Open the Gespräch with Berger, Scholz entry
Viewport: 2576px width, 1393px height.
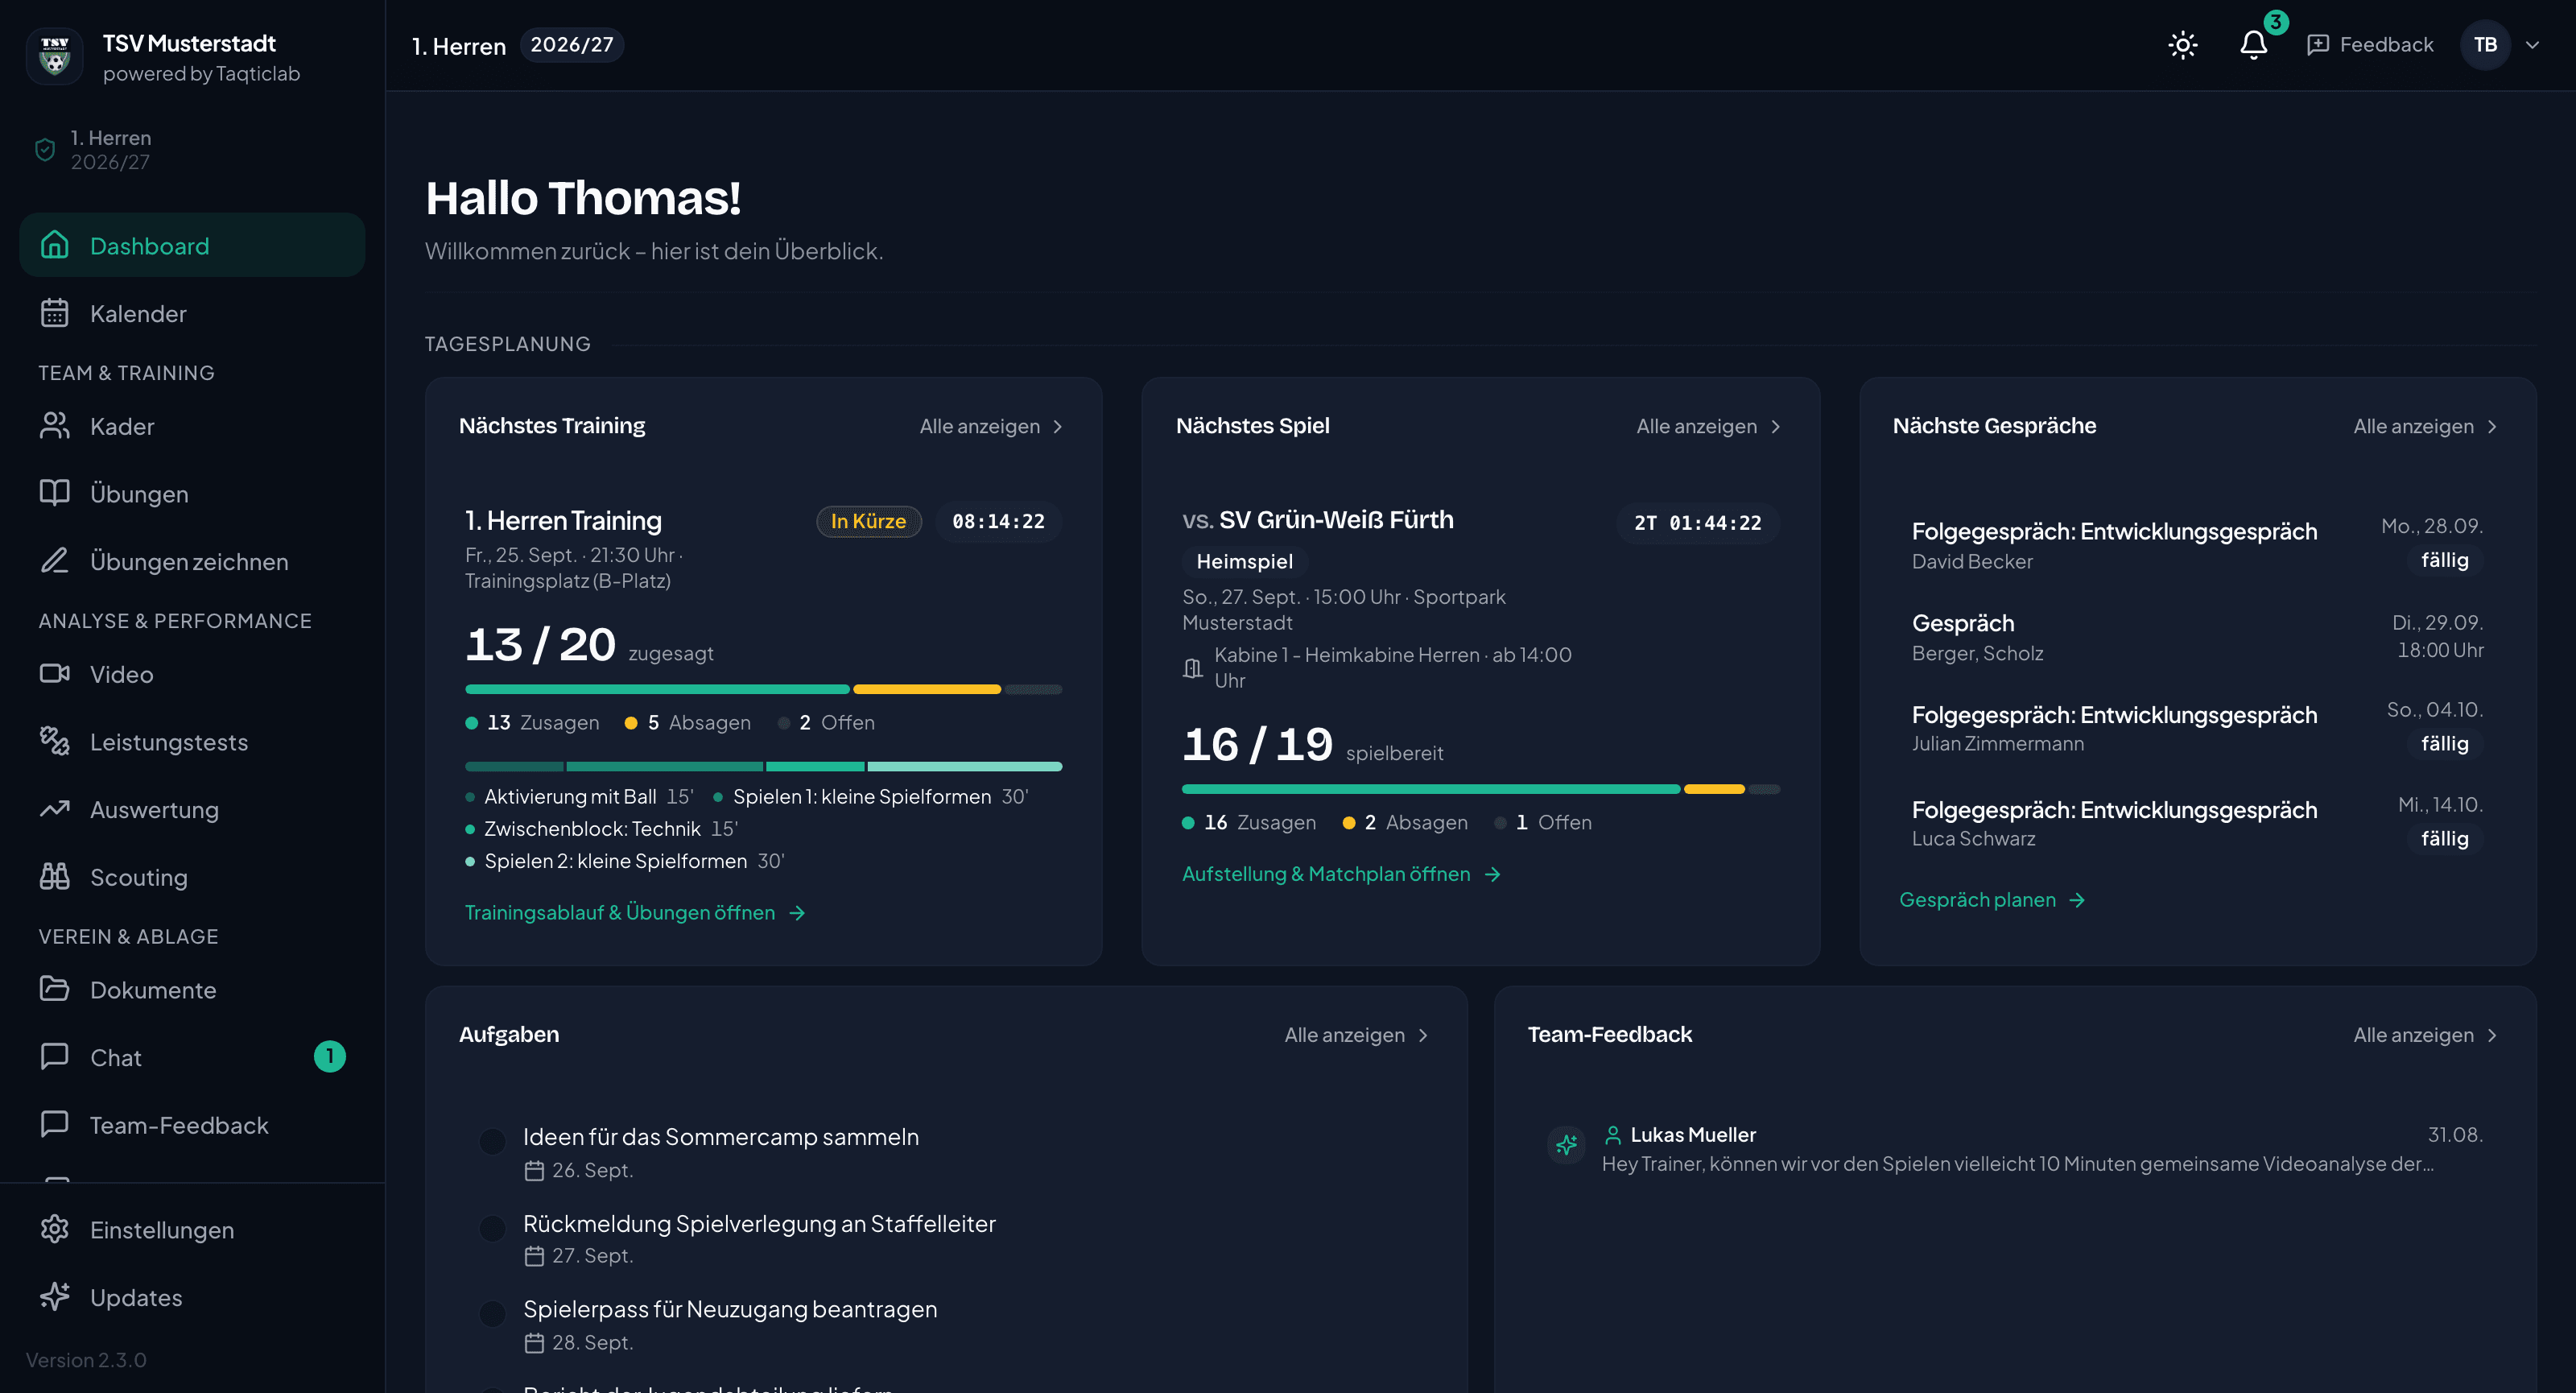2197,637
